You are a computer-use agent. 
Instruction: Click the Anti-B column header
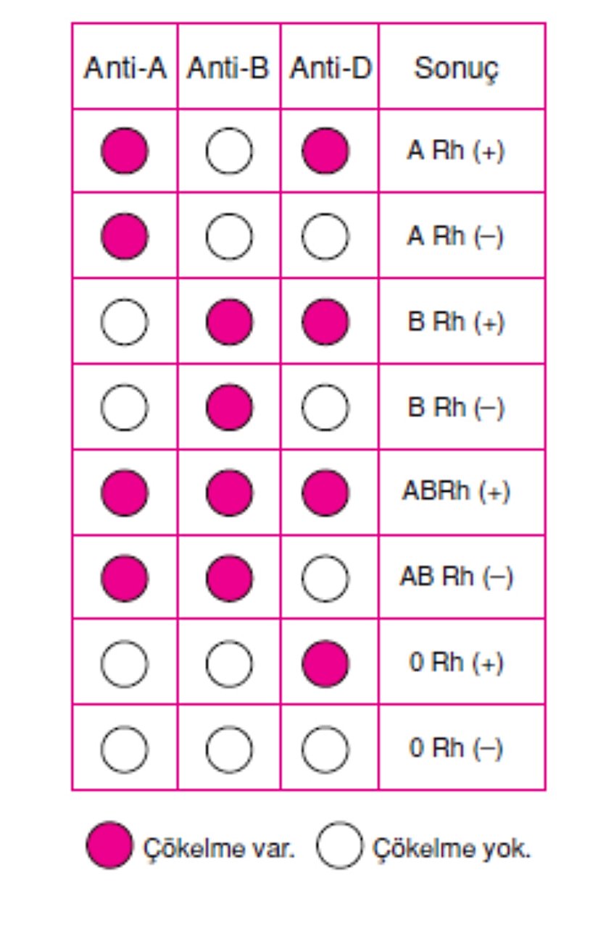228,68
